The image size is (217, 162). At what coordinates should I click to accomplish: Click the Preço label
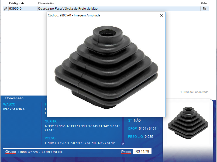pos(126,152)
